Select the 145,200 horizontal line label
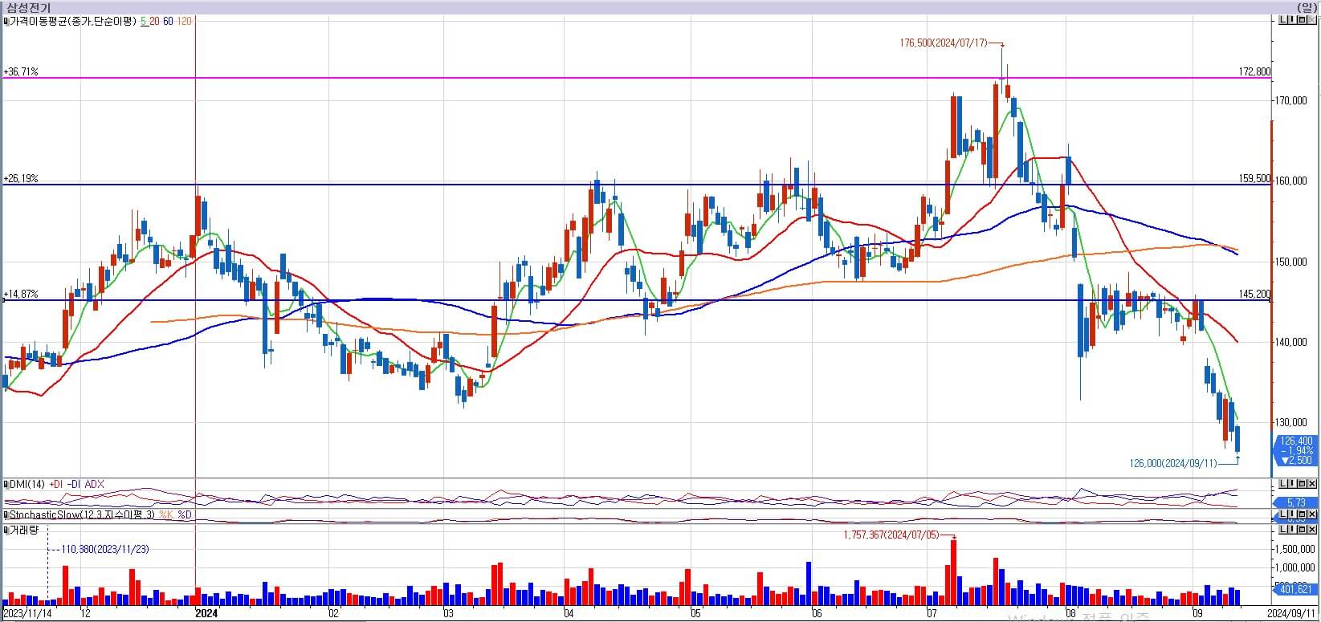Screen dimensions: 1321x622 point(1255,295)
